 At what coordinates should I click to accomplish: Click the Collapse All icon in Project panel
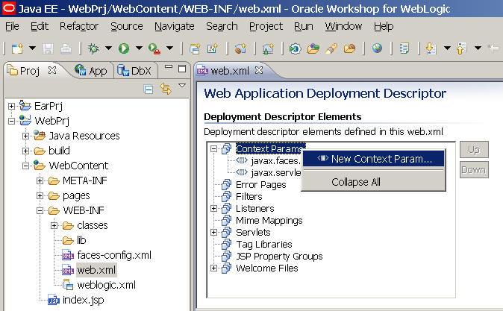pos(149,89)
